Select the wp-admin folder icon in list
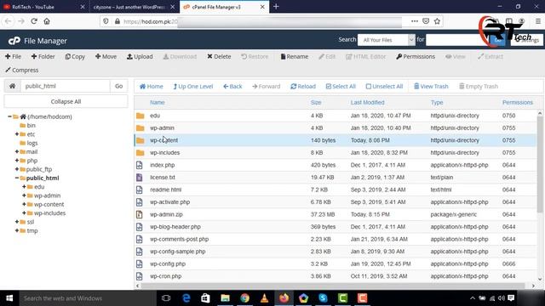Screen dimensions: 545x306 [140, 128]
